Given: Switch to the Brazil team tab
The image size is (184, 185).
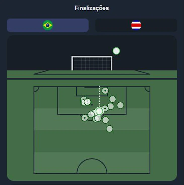Looking at the screenshot, I should [48, 25].
